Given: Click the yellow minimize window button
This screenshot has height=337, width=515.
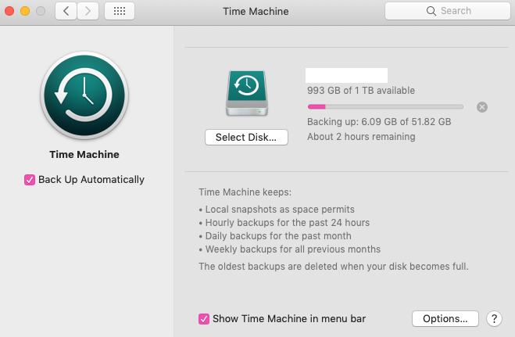Looking at the screenshot, I should point(25,11).
